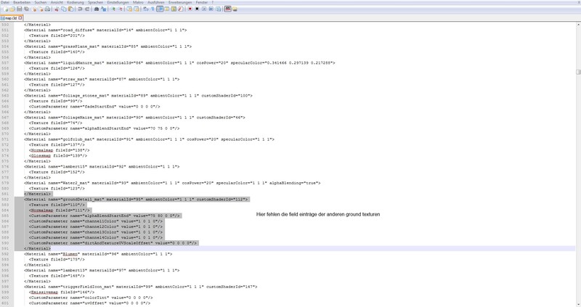This screenshot has height=307, width=581.
Task: Open the Erweiterungen menu
Action: [180, 2]
